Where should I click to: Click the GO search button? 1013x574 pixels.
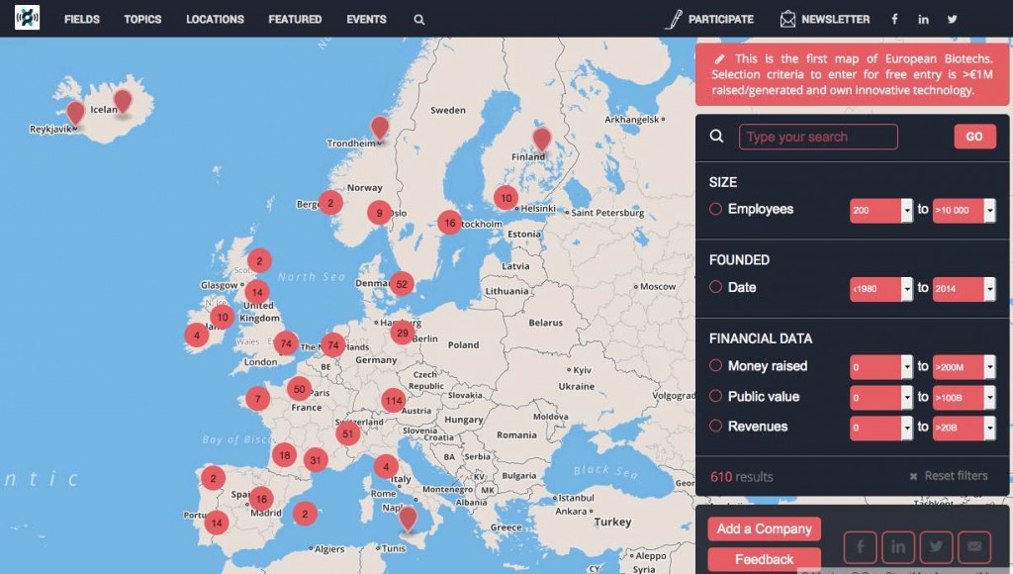974,137
